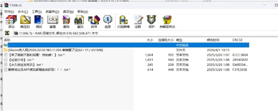The image size is (278, 111).
Task: Click the icon of 【来了就能下载和观看】.txt
Action: [x=6, y=55]
